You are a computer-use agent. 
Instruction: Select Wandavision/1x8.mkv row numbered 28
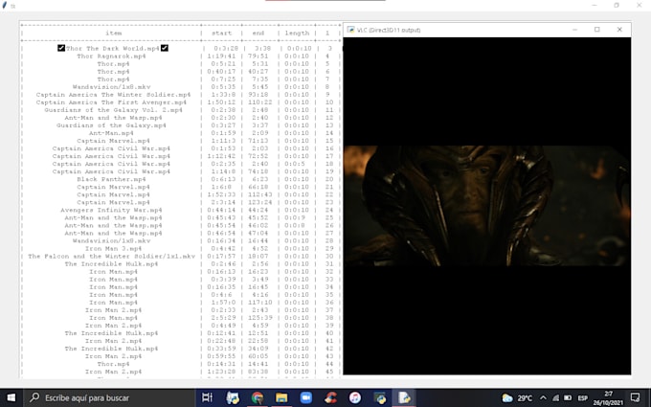pos(111,241)
